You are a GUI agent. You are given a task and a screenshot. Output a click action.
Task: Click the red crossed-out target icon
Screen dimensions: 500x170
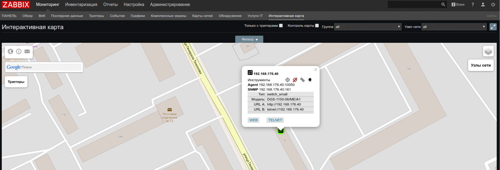295,80
